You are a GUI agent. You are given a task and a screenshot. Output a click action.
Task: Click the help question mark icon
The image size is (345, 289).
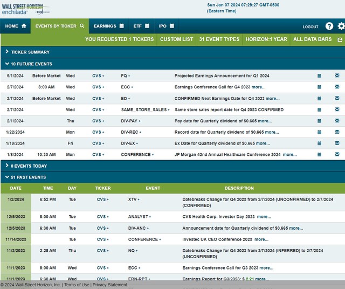click(x=329, y=26)
